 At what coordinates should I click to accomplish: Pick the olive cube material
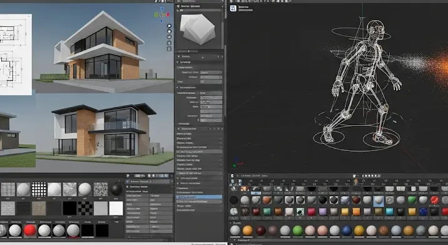coord(379,212)
